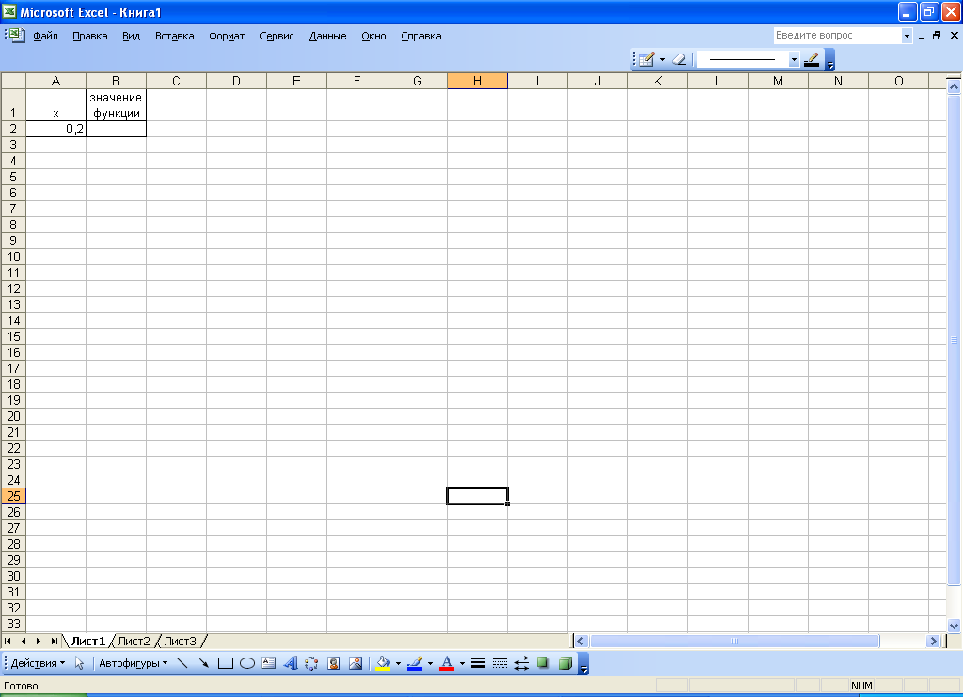Screen dimensions: 963x697
Task: Go to next sheet tab arrow
Action: 39,642
